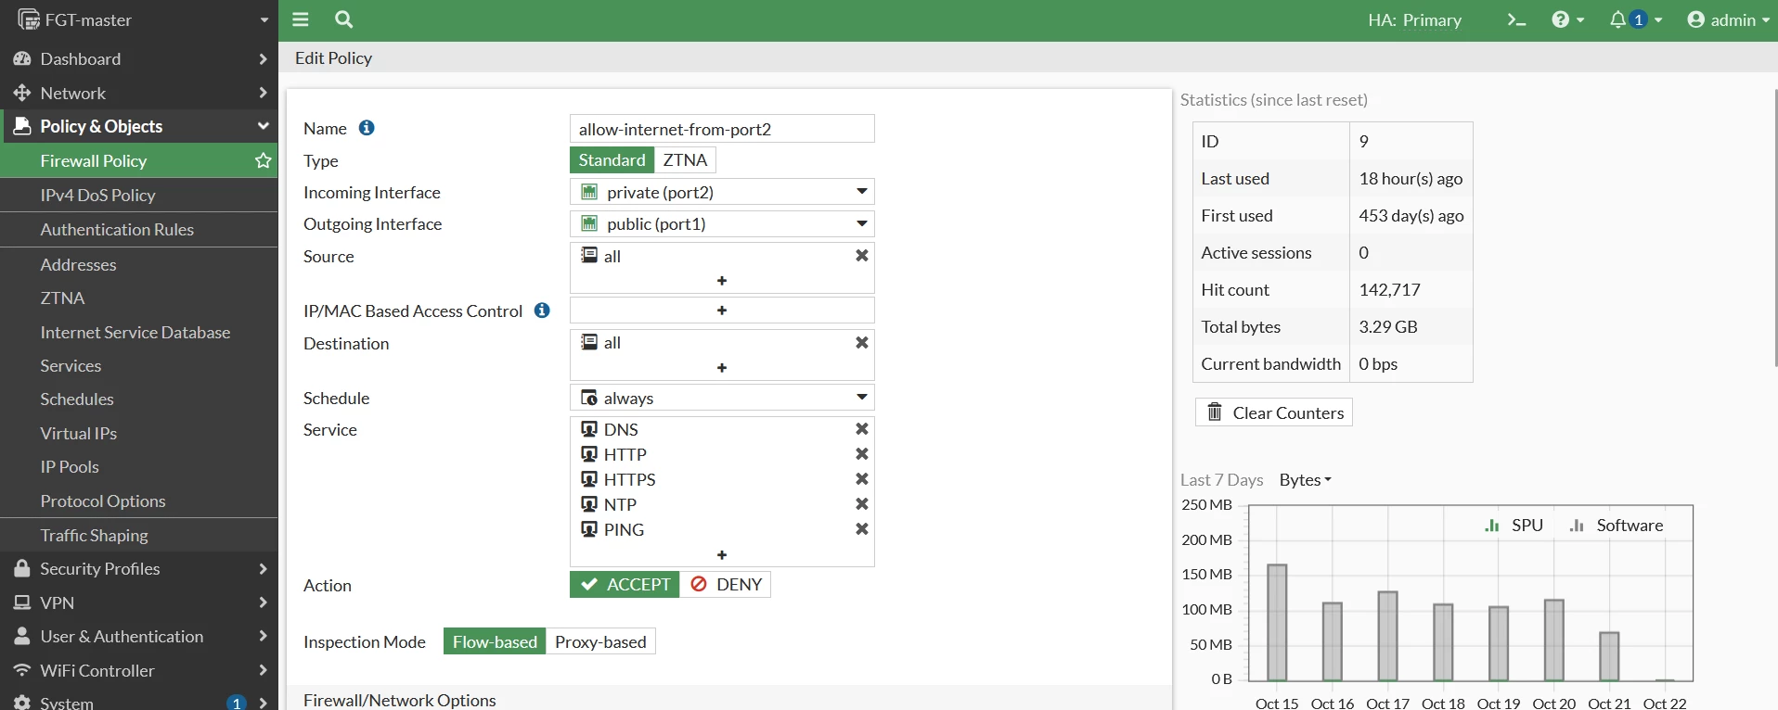The width and height of the screenshot is (1778, 710).
Task: Click the right-side vertical scrollbar
Action: click(x=1775, y=228)
